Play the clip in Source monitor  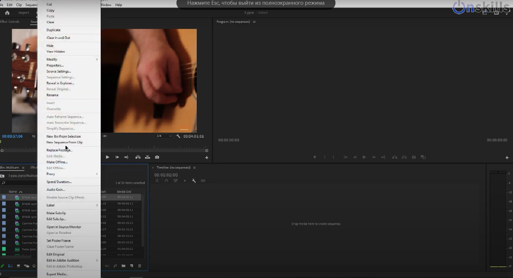[108, 157]
